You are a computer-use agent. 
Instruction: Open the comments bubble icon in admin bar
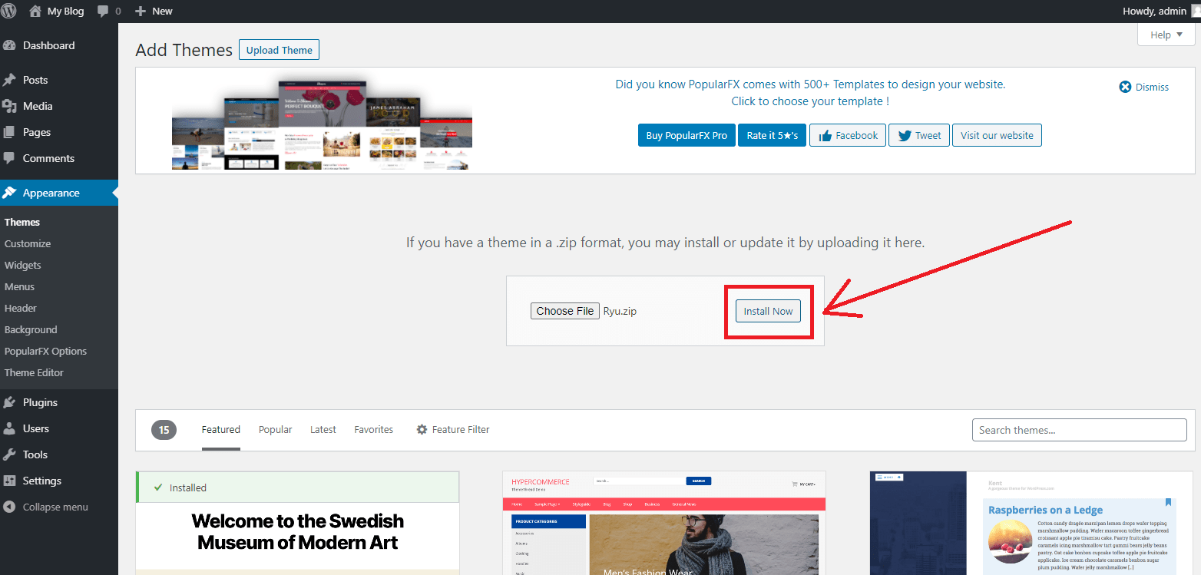tap(103, 12)
